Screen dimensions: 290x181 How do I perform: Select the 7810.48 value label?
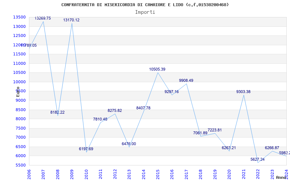coord(100,119)
